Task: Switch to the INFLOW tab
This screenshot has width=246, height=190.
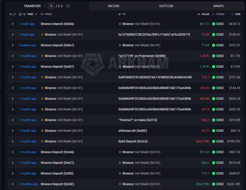Action: click(114, 6)
